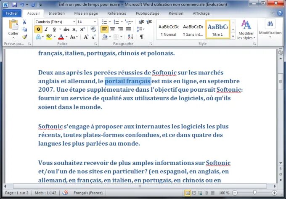This screenshot has width=286, height=199.
Task: Expand the styles gallery more arrow
Action: 233,37
